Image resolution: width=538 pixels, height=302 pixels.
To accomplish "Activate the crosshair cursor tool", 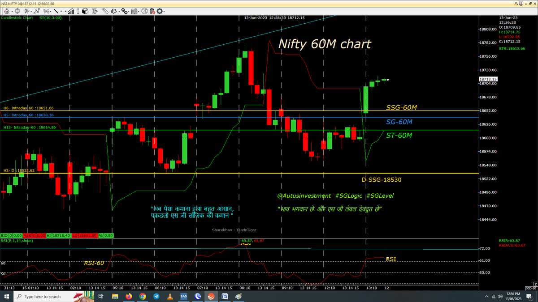I will (x=17, y=11).
